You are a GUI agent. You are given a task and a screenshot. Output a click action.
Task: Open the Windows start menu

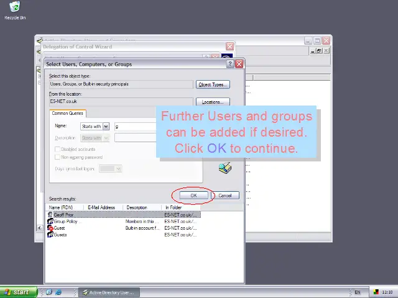pyautogui.click(x=18, y=292)
